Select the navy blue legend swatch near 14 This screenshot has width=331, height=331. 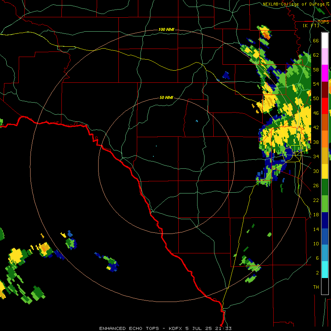(325, 220)
